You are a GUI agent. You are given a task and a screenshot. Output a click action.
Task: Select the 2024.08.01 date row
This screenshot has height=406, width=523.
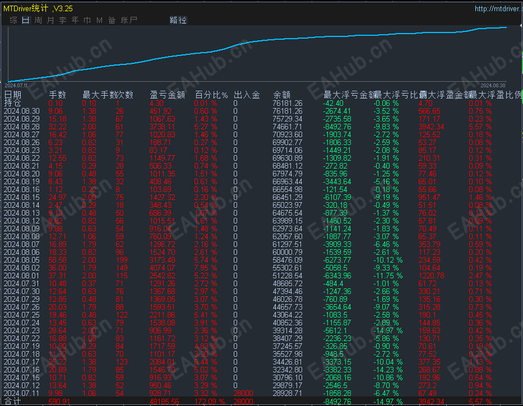click(22, 276)
